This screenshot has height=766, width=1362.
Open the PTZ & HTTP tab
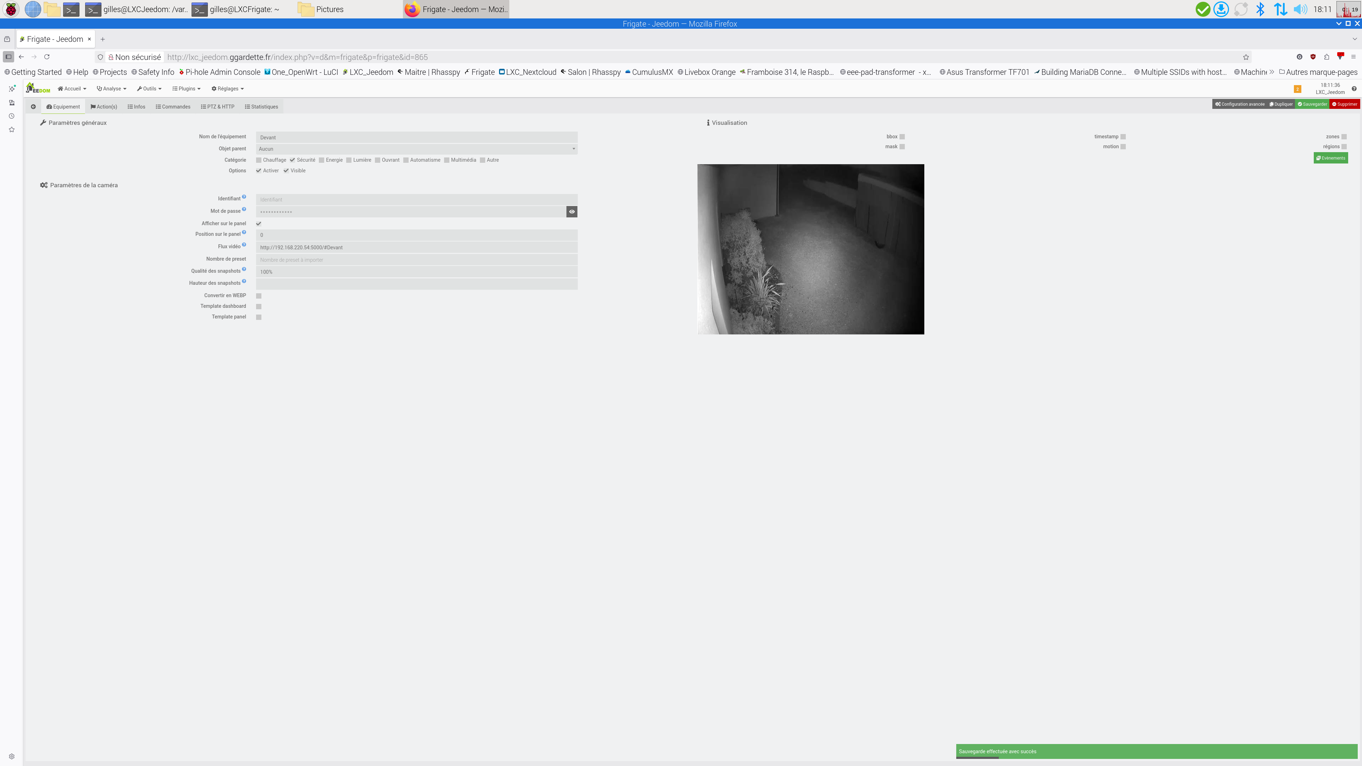pyautogui.click(x=217, y=107)
